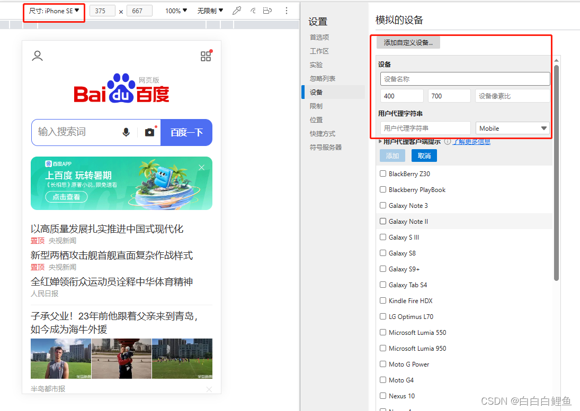Check the Blackberry PlayBook device

pos(383,189)
